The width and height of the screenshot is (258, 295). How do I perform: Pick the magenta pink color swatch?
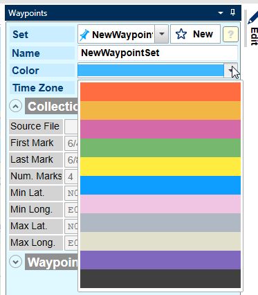pyautogui.click(x=160, y=129)
